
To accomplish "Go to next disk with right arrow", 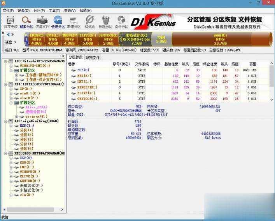I will coord(12,35).
